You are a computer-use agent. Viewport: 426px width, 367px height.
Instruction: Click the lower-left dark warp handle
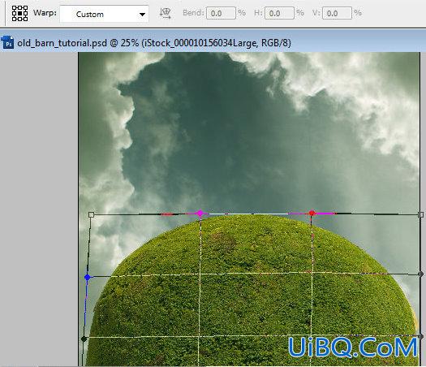[x=84, y=339]
